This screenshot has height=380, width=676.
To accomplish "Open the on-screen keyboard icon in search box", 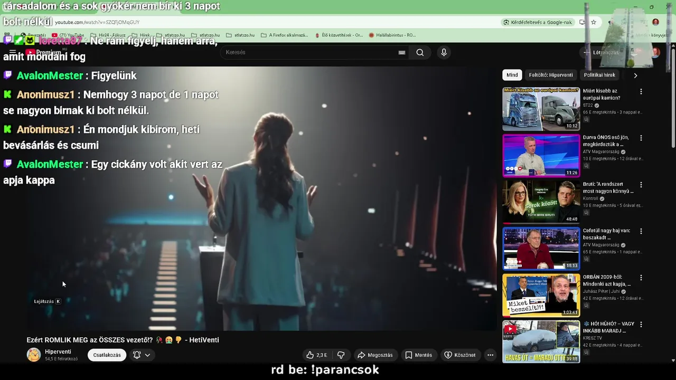I will 402,52.
